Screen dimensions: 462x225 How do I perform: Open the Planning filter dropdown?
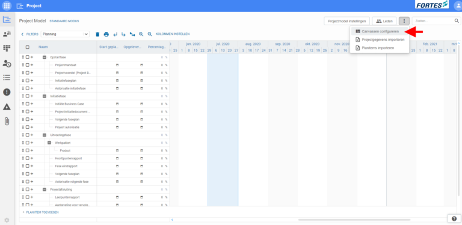(65, 34)
